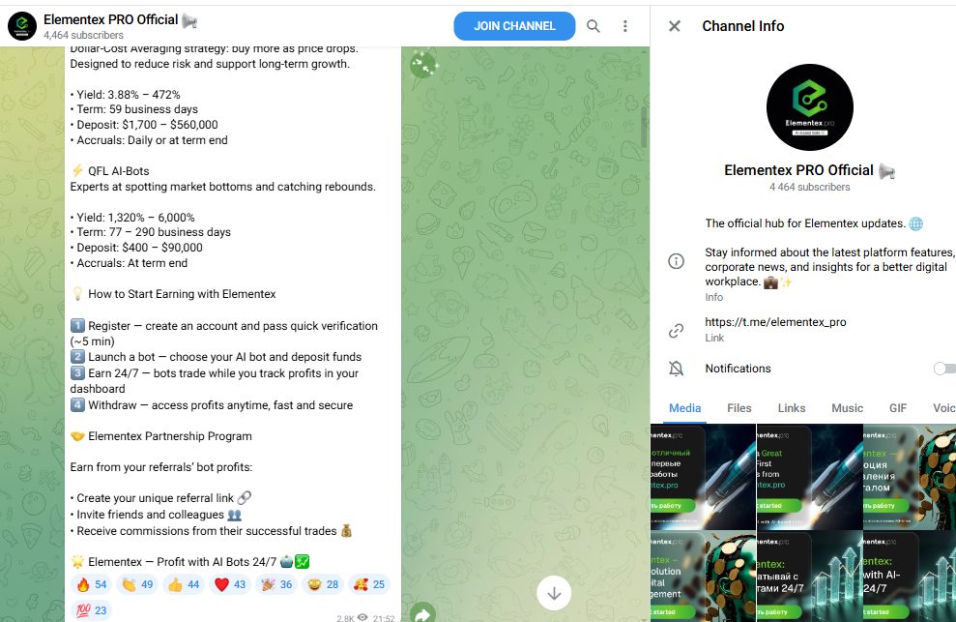Viewport: 956px width, 622px height.
Task: Click the JOIN CHANNEL button
Action: pos(514,26)
